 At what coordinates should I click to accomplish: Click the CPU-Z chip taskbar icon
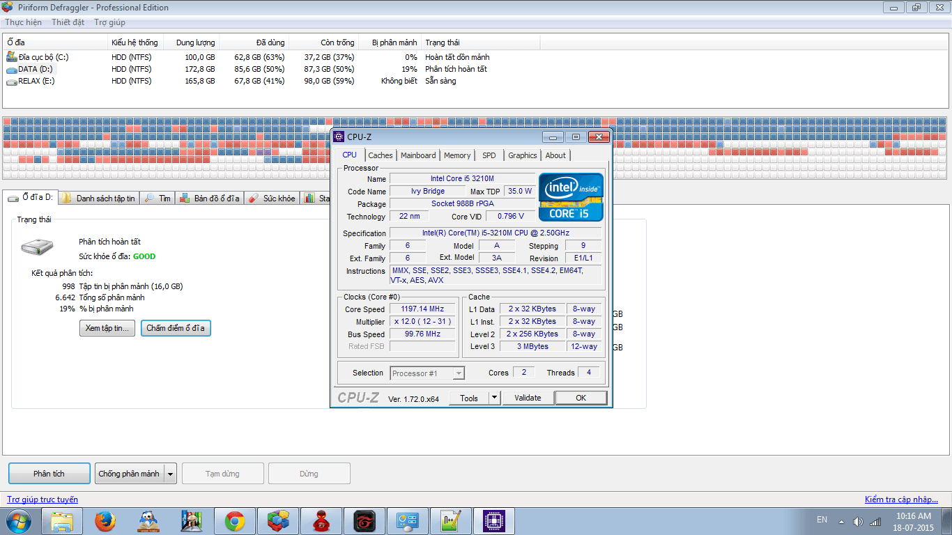coord(493,521)
